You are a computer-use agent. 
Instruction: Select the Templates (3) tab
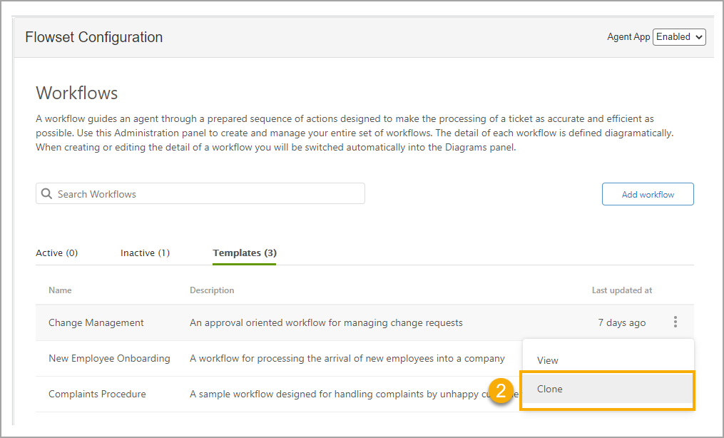244,253
